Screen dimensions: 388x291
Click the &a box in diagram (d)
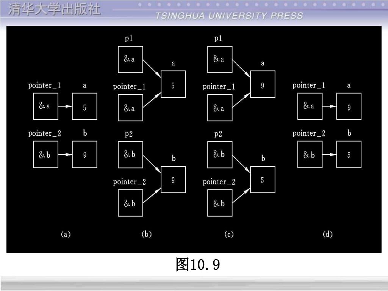(310, 106)
